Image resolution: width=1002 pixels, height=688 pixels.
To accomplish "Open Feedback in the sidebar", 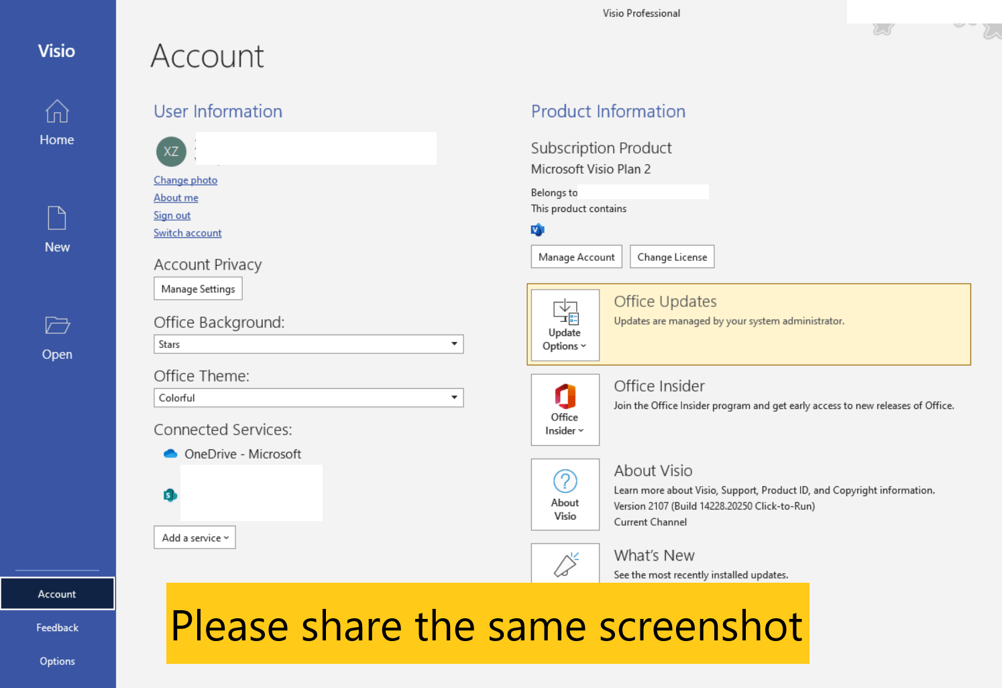I will (57, 628).
